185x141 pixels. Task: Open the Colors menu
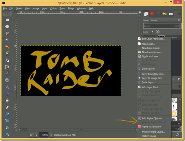54,8
